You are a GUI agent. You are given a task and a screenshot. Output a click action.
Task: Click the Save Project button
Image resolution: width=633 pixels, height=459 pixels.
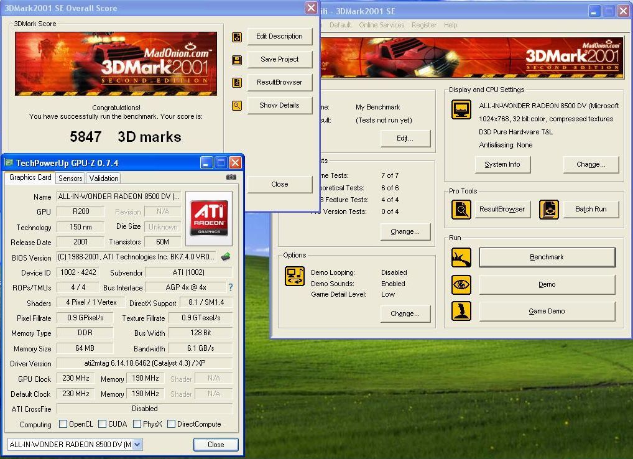pyautogui.click(x=279, y=59)
